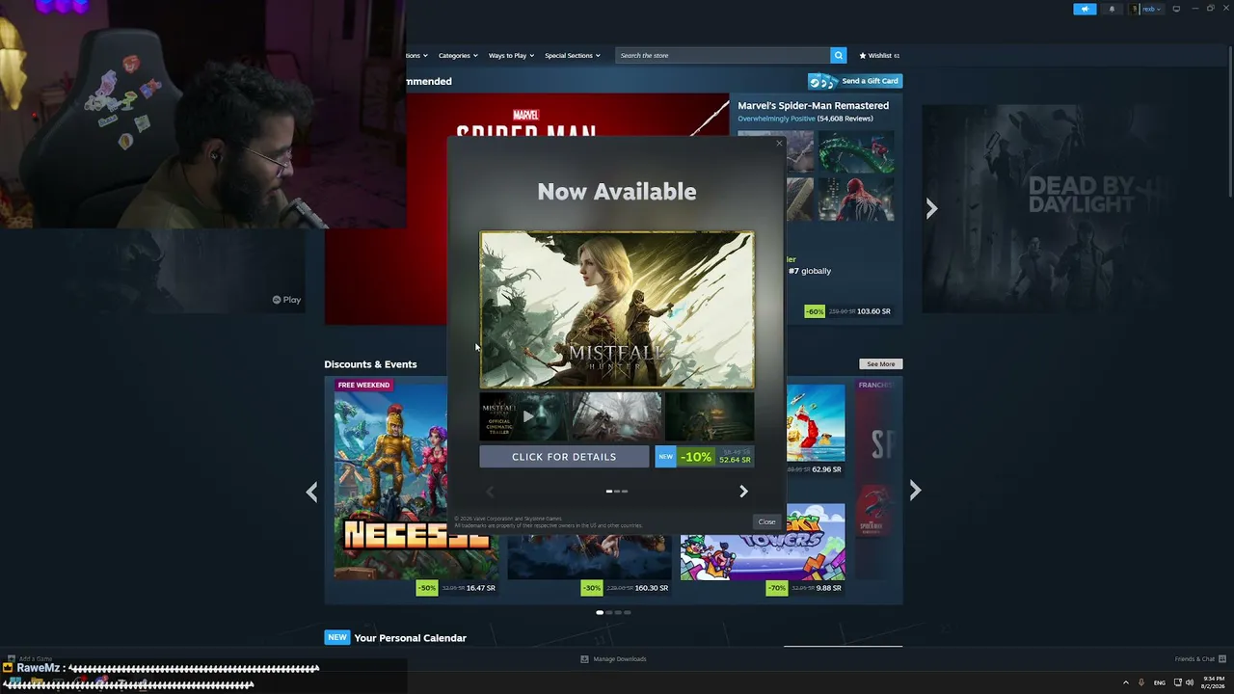Image resolution: width=1234 pixels, height=694 pixels.
Task: Open the Overwhelmingly Positive reviews link
Action: coord(776,119)
